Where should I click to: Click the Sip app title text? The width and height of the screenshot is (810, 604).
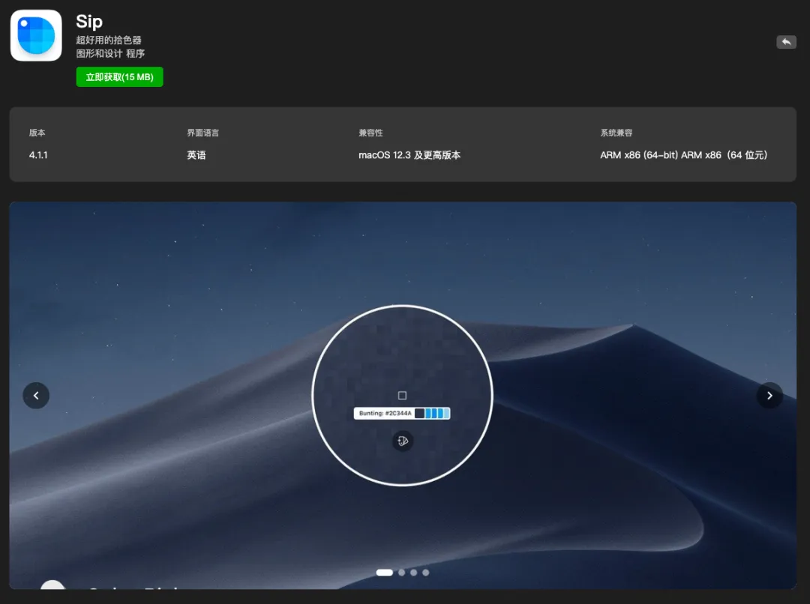point(89,21)
